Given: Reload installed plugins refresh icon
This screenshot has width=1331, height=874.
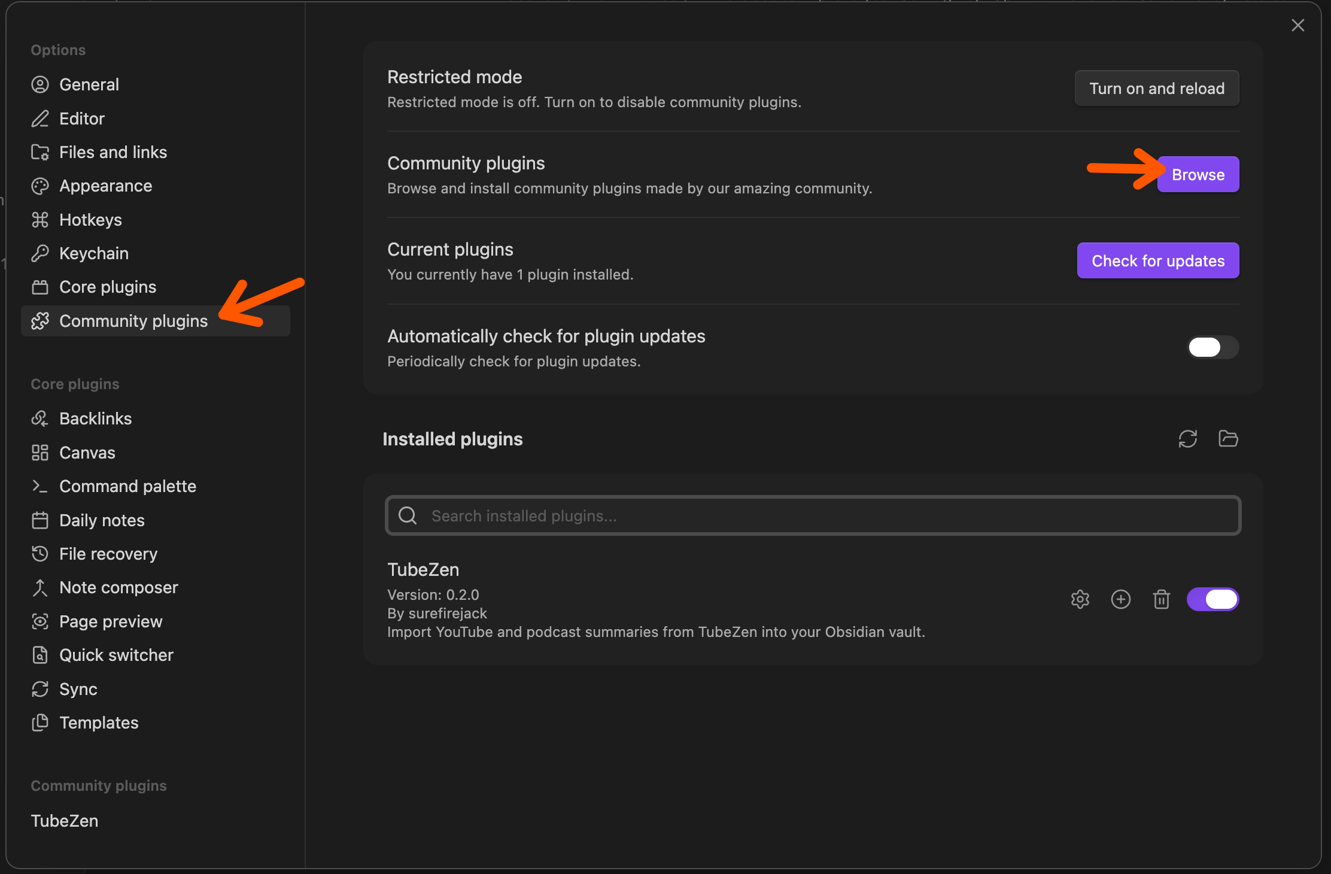Looking at the screenshot, I should pyautogui.click(x=1187, y=439).
